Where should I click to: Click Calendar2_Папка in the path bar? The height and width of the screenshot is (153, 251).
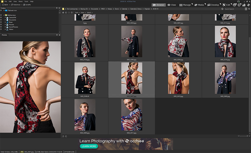[x=136, y=9]
